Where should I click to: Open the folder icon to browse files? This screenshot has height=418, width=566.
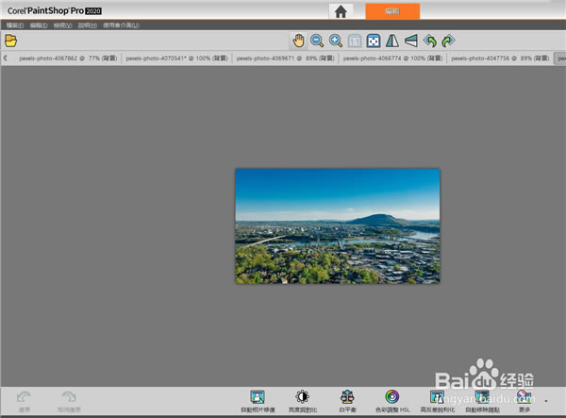pyautogui.click(x=11, y=41)
